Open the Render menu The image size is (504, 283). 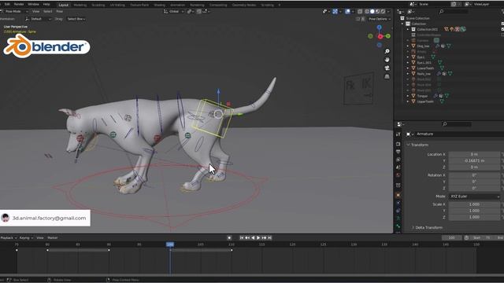tap(19, 4)
